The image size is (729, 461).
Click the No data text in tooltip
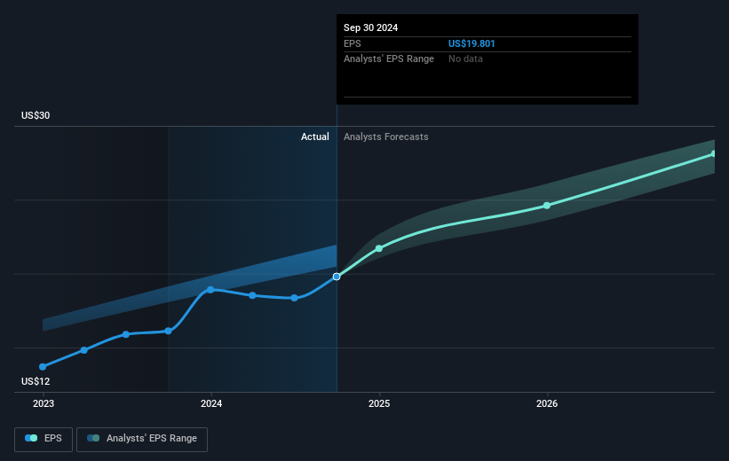tap(465, 59)
